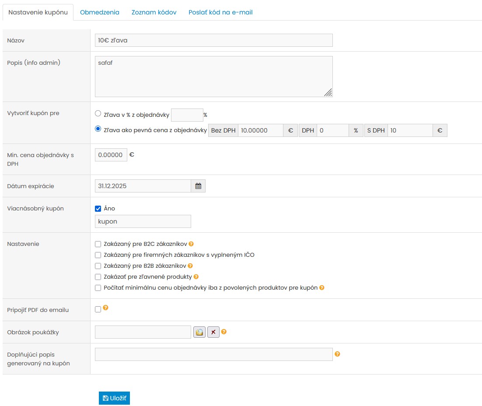Click help icon beside Doplňujúci popis field
This screenshot has height=406, width=482.
tap(337, 354)
